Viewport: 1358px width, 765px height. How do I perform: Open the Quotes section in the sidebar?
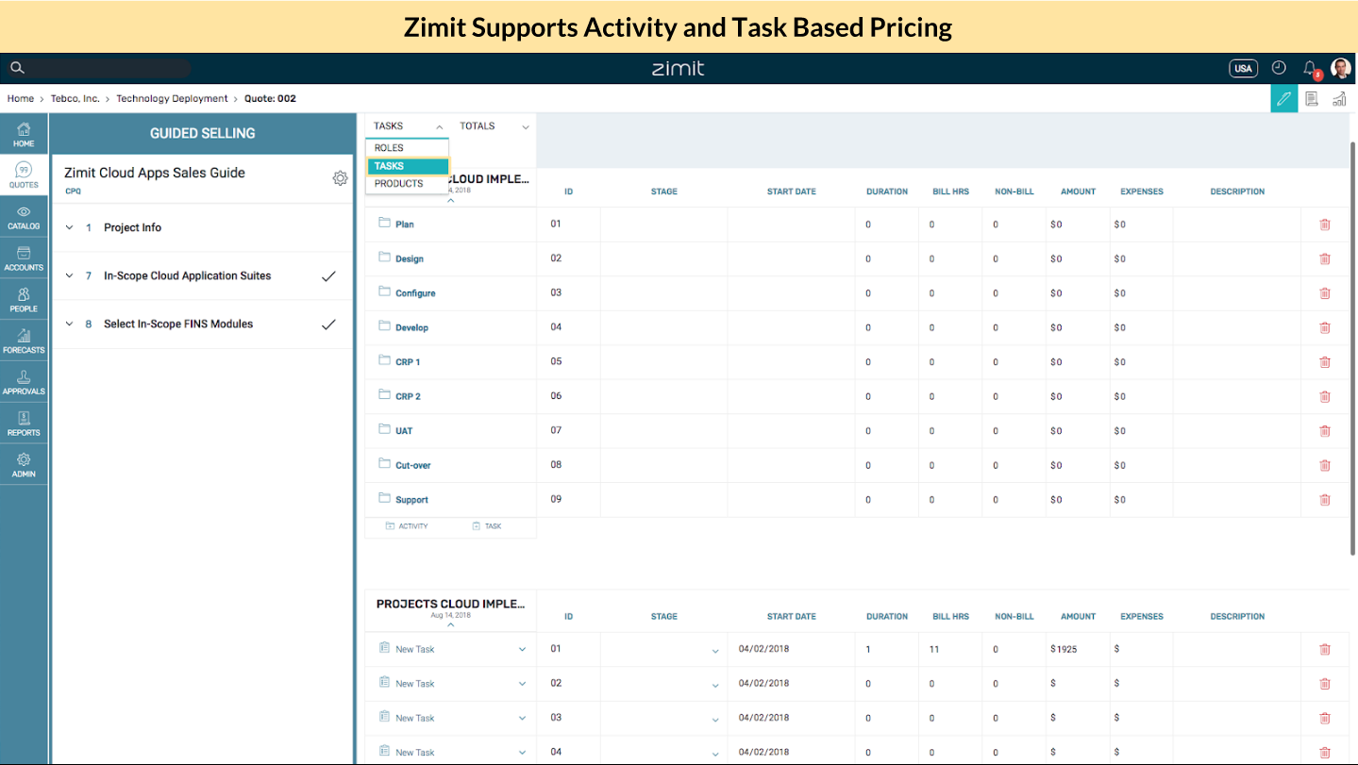pyautogui.click(x=24, y=175)
